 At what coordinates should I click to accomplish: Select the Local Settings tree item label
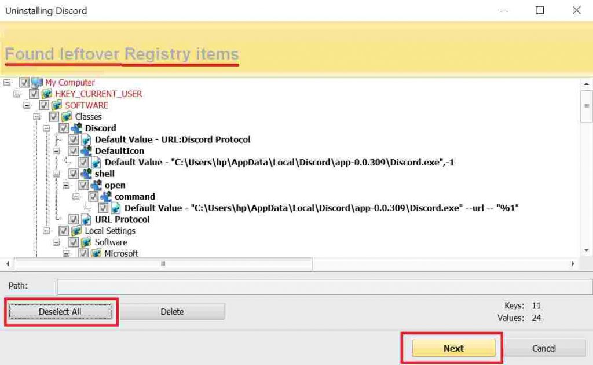110,230
